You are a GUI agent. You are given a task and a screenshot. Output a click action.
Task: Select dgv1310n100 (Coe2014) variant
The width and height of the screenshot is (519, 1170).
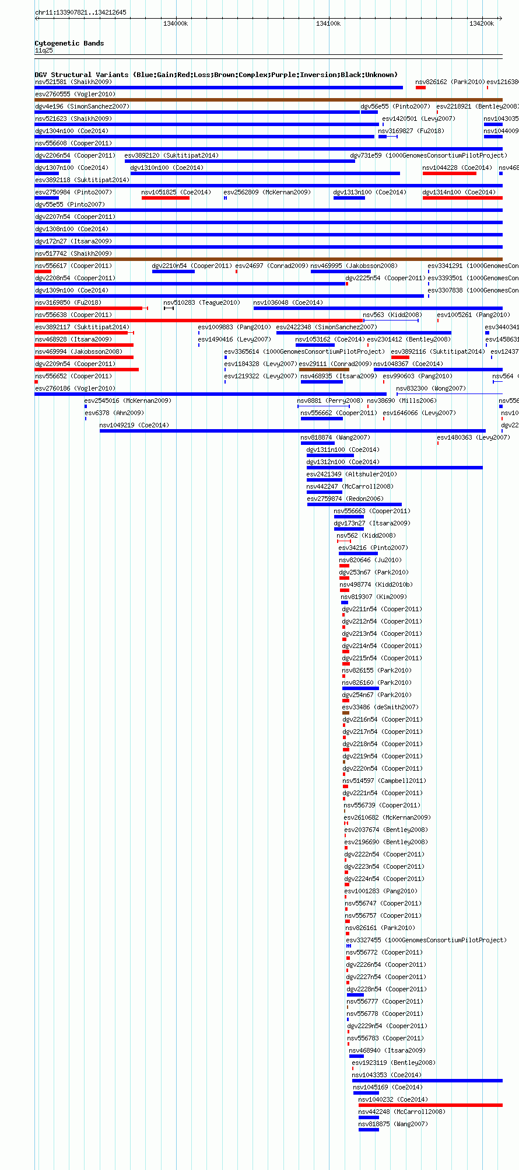(167, 168)
